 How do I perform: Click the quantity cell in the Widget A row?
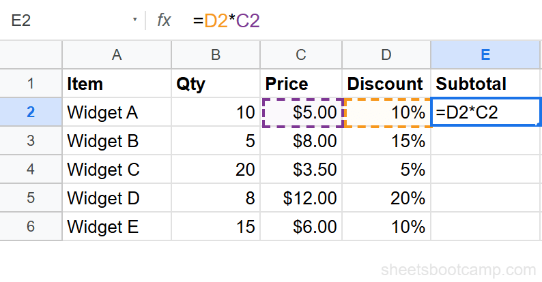point(216,112)
